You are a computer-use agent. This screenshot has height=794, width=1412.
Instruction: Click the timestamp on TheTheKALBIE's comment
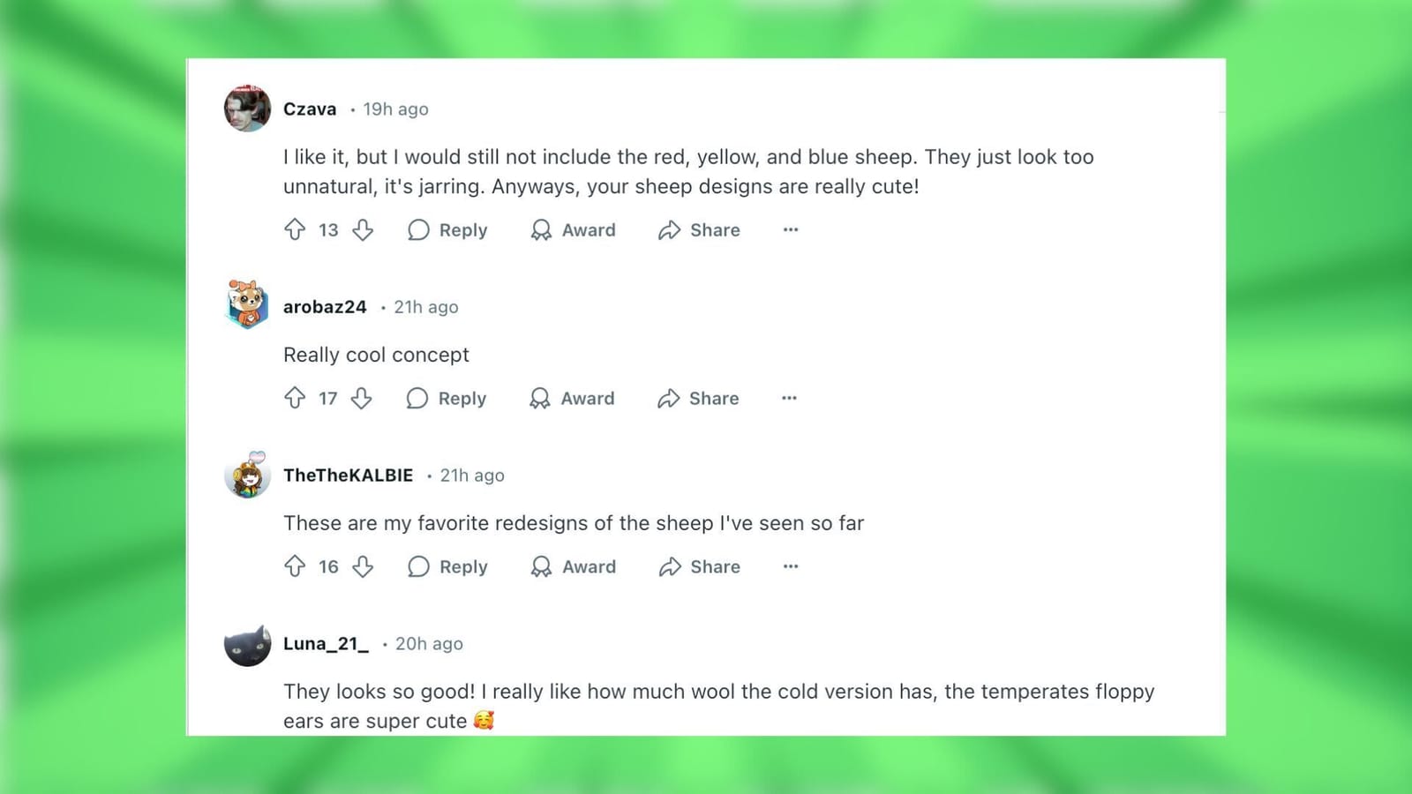point(472,475)
